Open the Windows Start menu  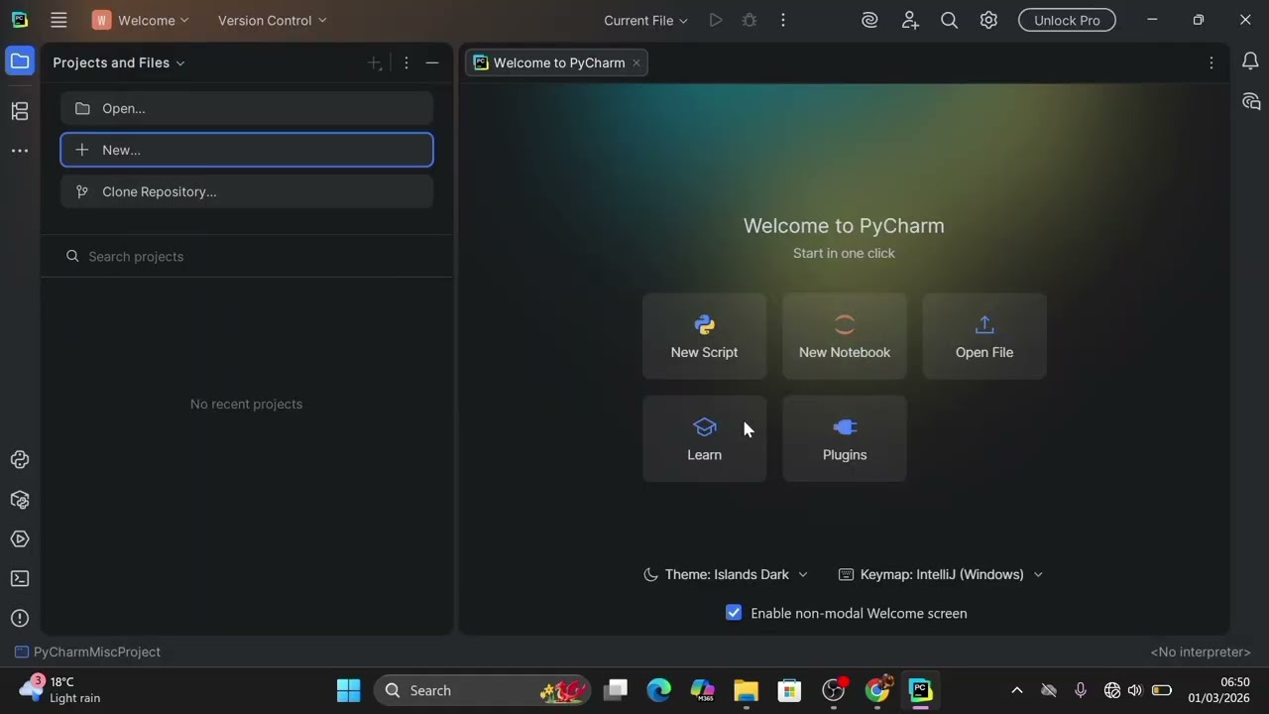coord(349,690)
